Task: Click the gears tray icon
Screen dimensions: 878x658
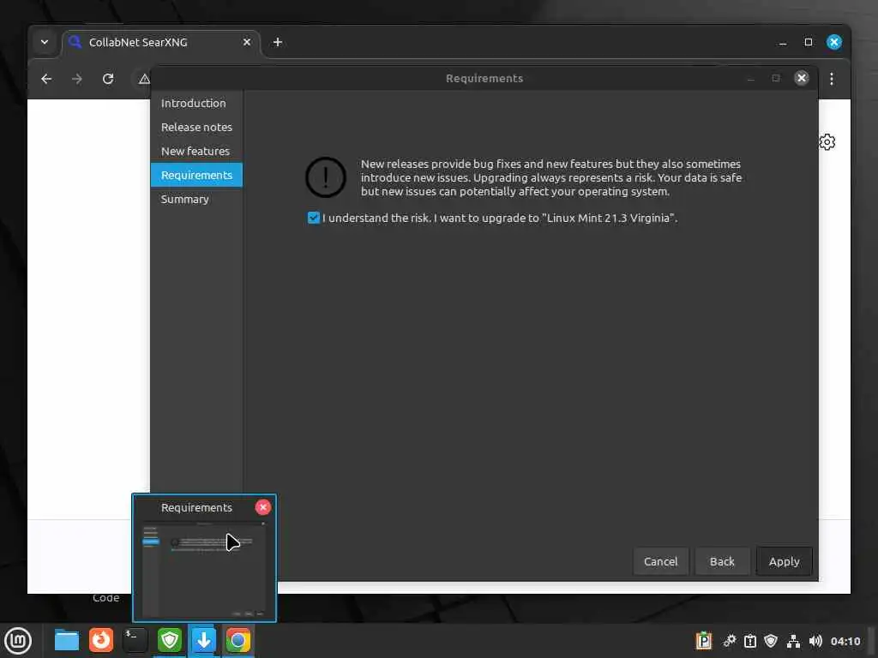Action: 729,641
